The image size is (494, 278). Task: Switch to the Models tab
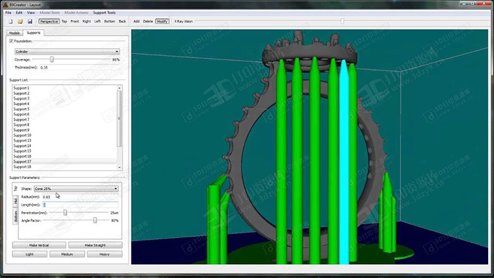14,32
